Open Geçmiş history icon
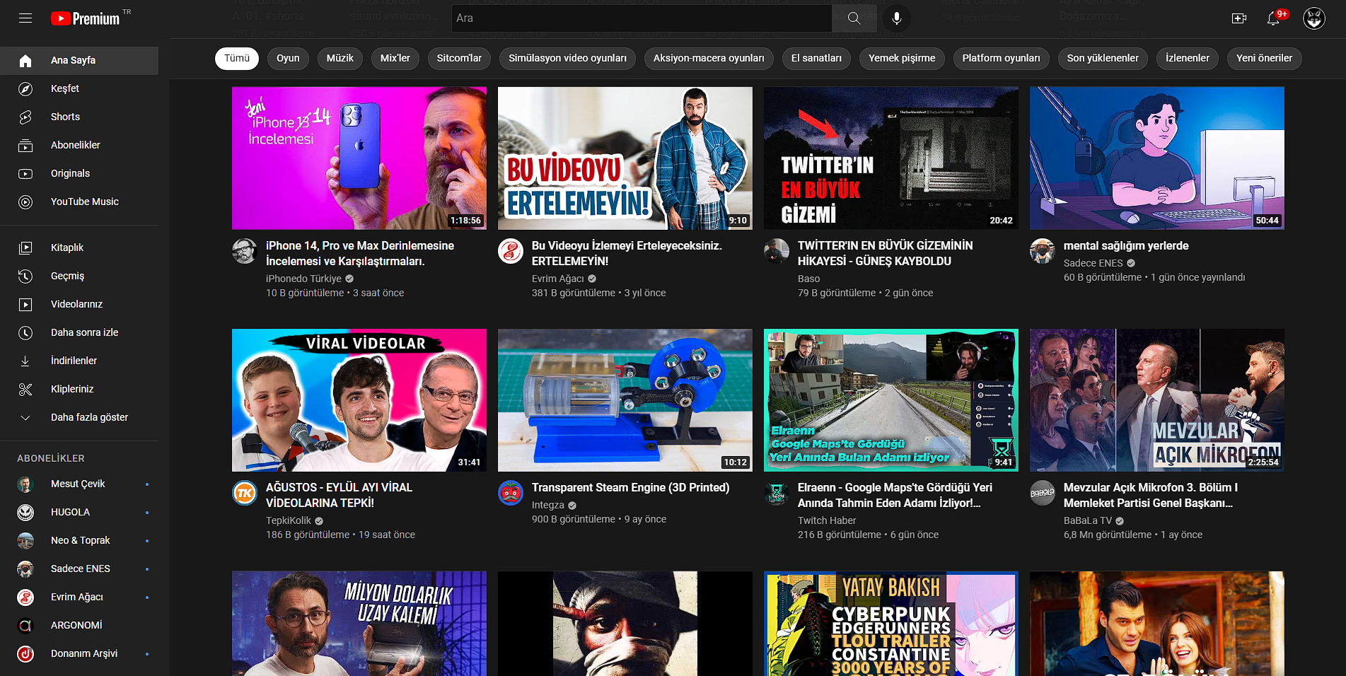 (x=25, y=276)
